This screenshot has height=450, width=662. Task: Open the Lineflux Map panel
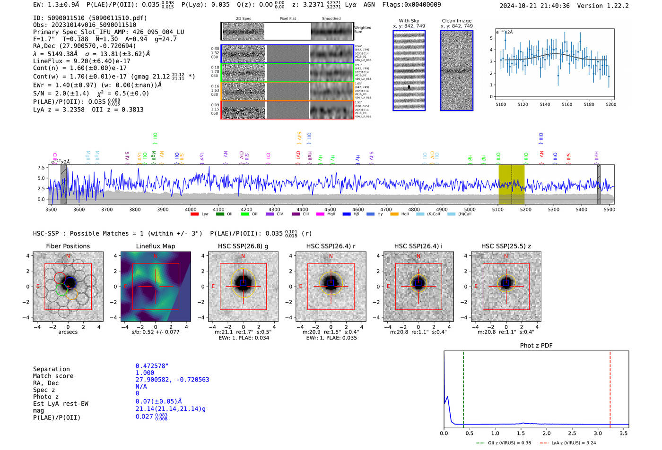point(156,287)
